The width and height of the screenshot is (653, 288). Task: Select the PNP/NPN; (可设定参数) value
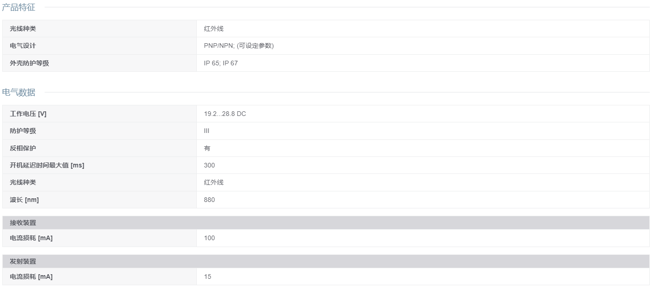tap(239, 46)
